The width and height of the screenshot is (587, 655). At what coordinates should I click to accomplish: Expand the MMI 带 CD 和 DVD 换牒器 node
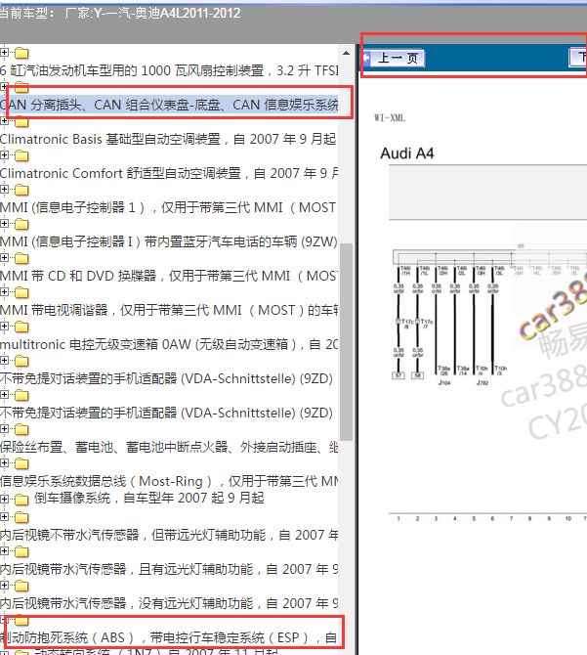(x=4, y=258)
